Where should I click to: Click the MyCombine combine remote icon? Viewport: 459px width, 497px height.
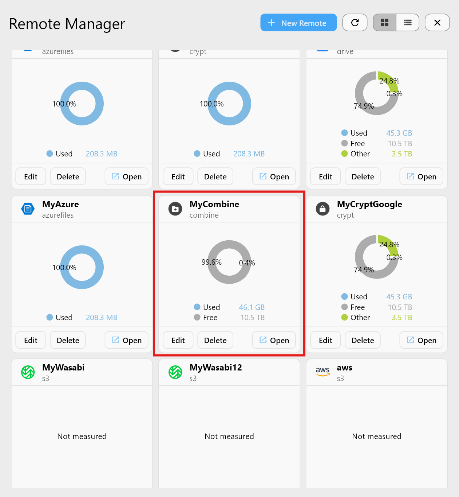click(175, 209)
